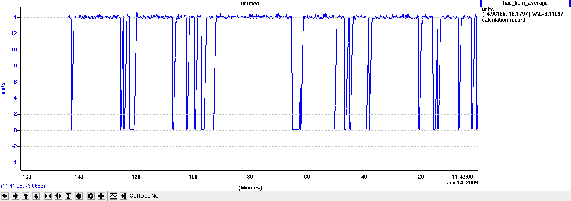This screenshot has height=201, width=571.
Task: Click the vertical zoom-in hourglass icon
Action: 69,196
